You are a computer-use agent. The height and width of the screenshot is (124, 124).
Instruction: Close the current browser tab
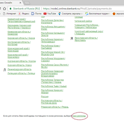click(x=20, y=3)
